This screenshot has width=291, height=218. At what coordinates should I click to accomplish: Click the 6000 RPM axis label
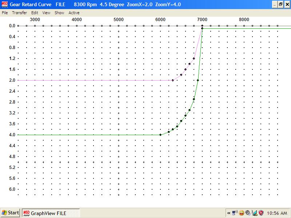[160, 20]
